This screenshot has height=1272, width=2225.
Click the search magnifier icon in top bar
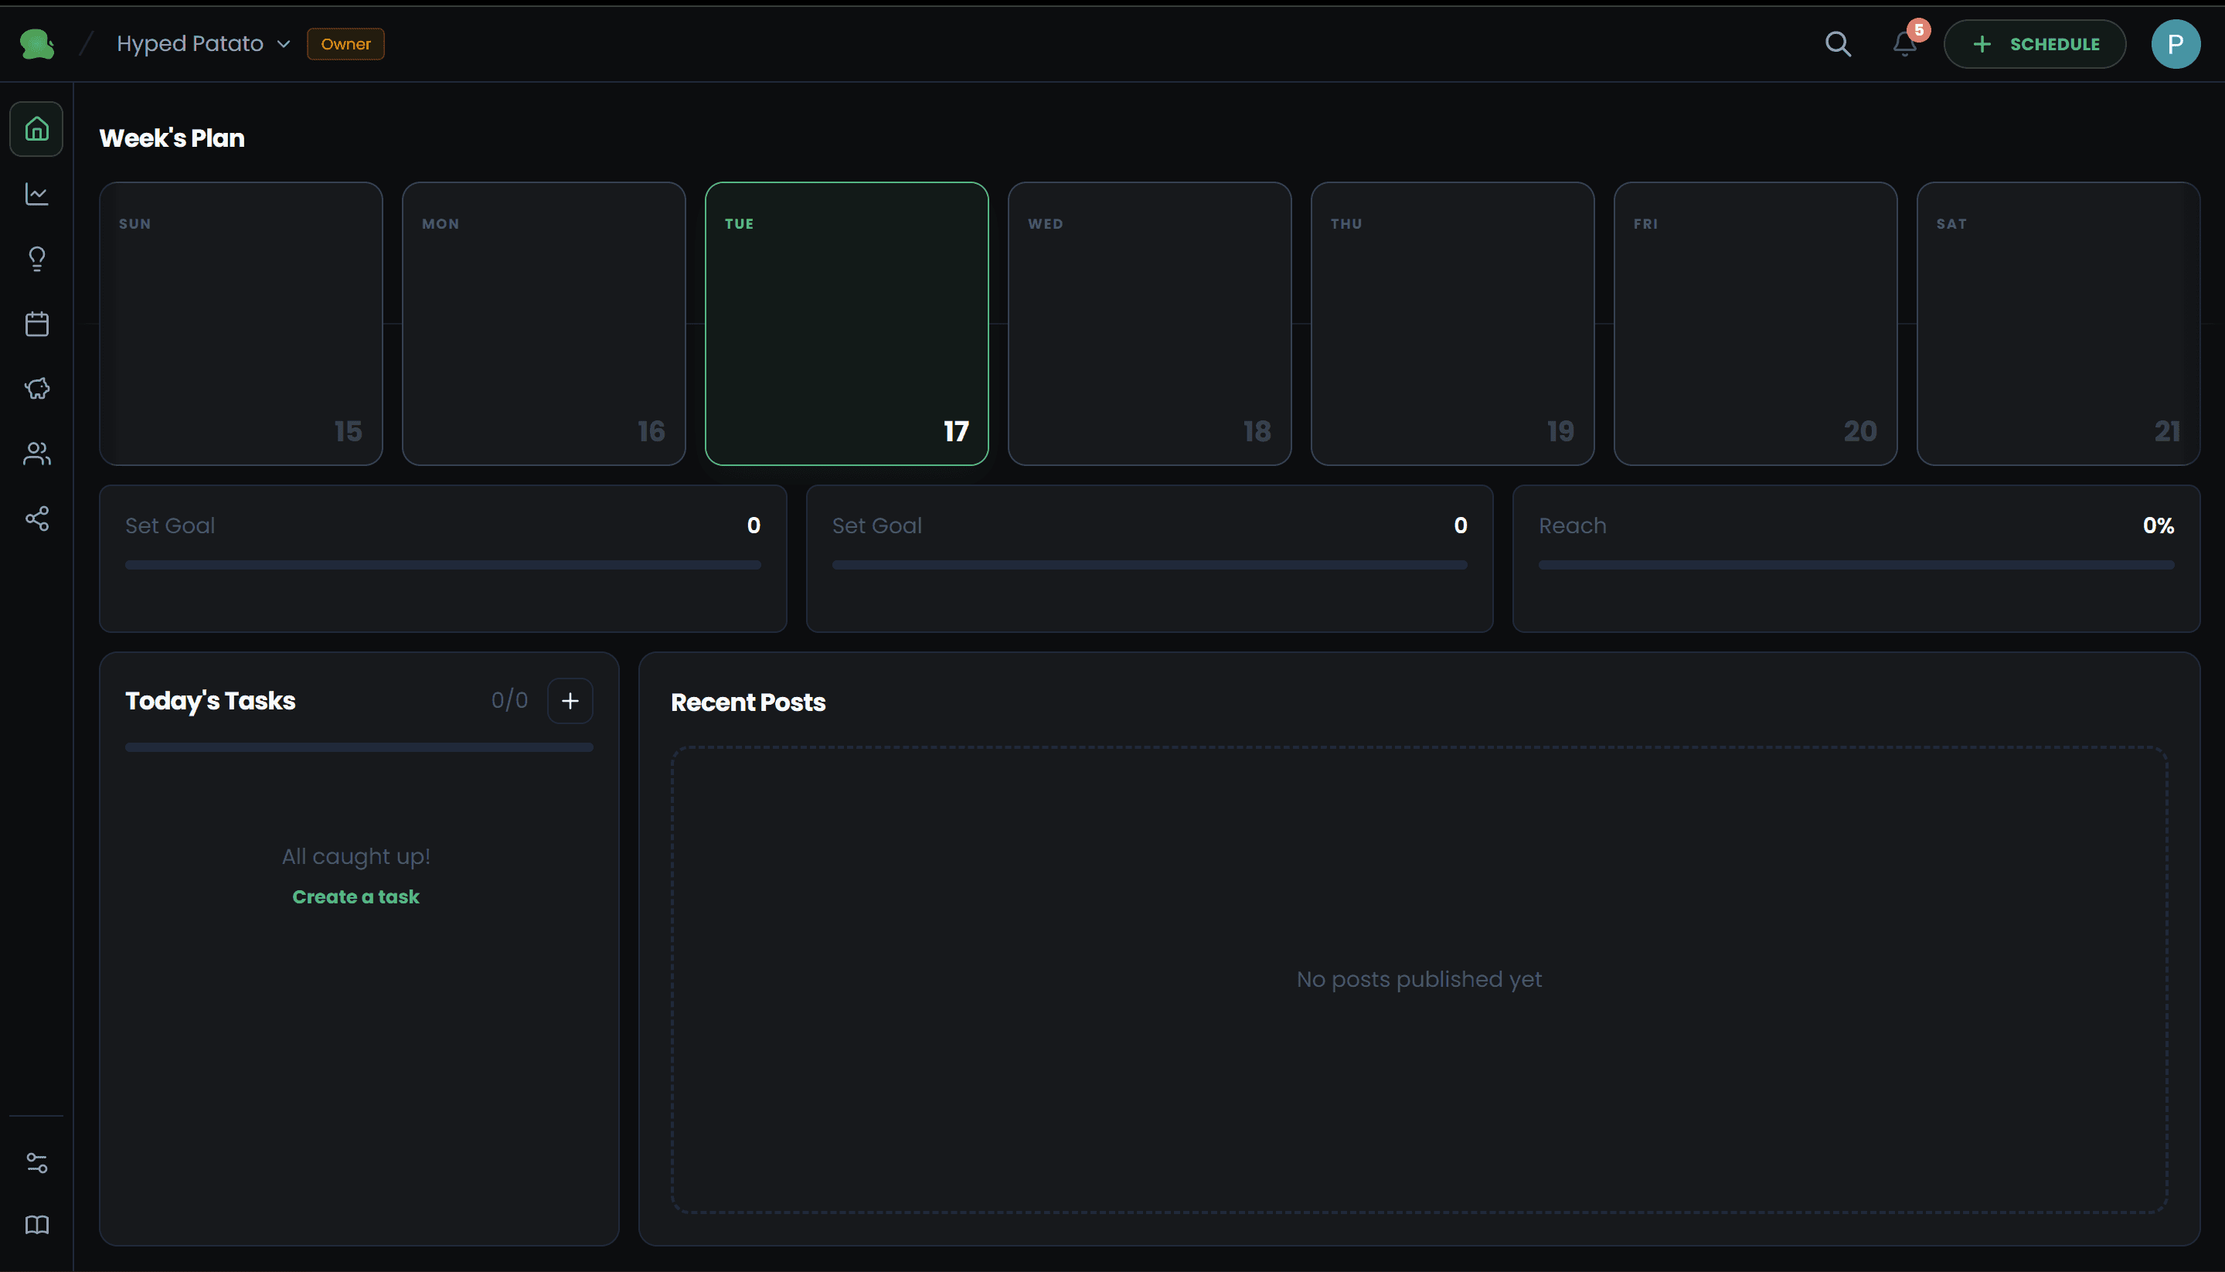click(1837, 44)
